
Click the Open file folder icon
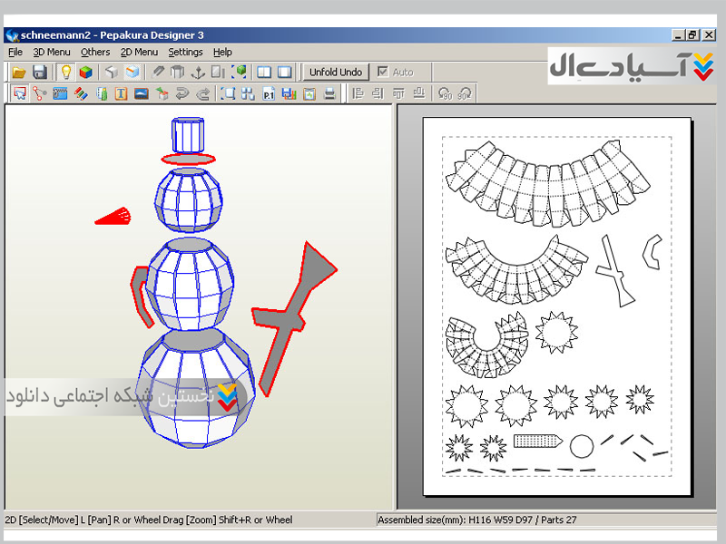[18, 72]
